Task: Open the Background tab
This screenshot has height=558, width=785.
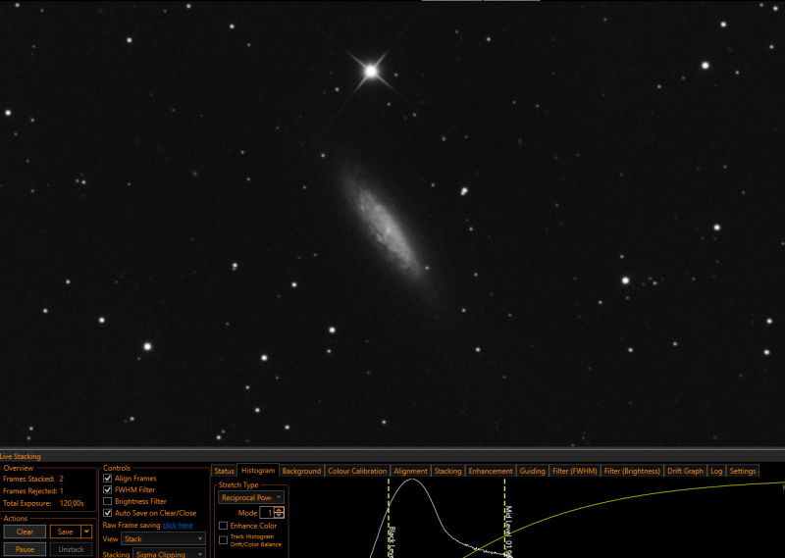Action: point(301,471)
